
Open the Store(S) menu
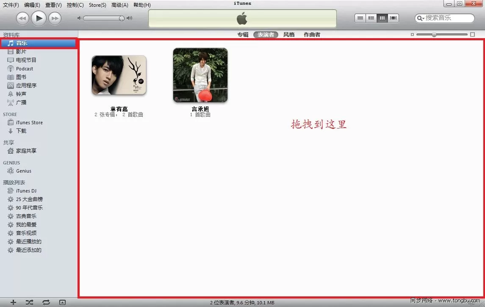(x=97, y=5)
